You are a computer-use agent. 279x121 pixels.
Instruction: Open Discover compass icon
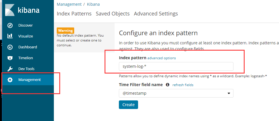(x=10, y=25)
